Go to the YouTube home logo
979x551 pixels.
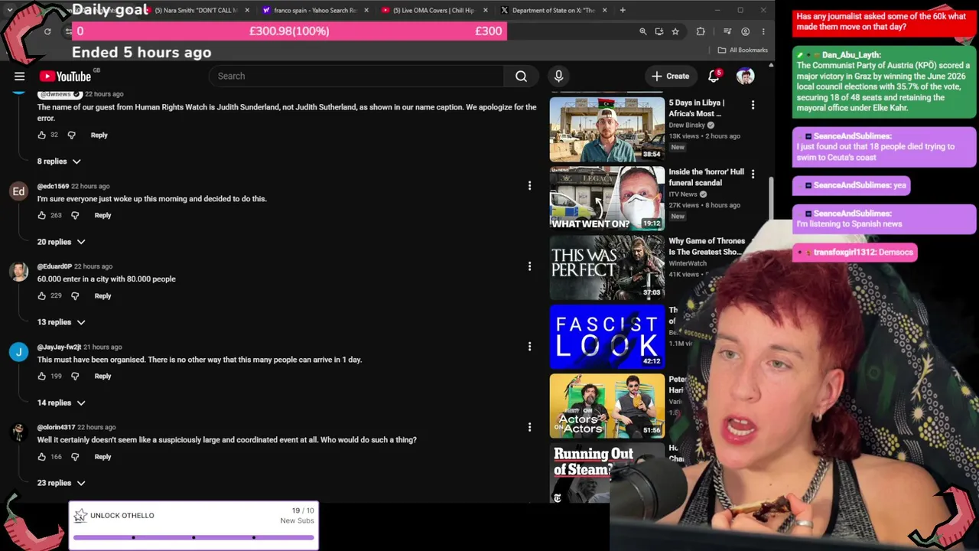click(x=65, y=76)
